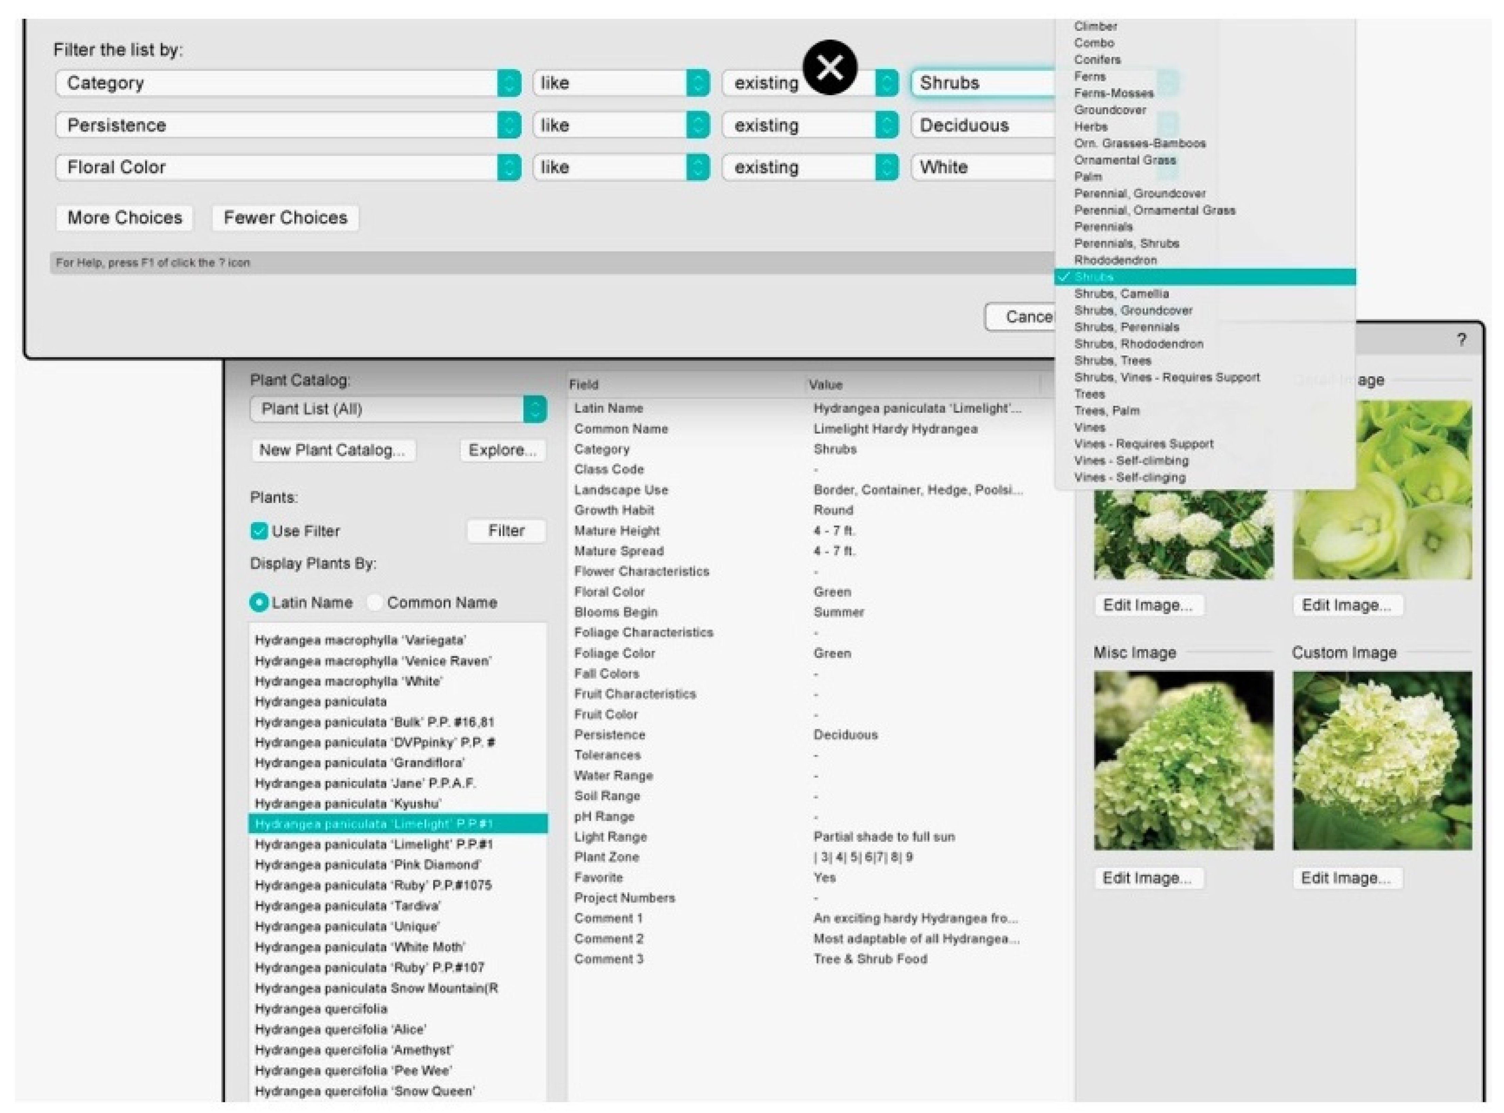
Task: Select 'Vines - Self-climbing' menu entry
Action: [x=1132, y=461]
